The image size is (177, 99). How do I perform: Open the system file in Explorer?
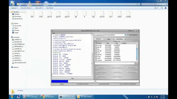[119, 14]
